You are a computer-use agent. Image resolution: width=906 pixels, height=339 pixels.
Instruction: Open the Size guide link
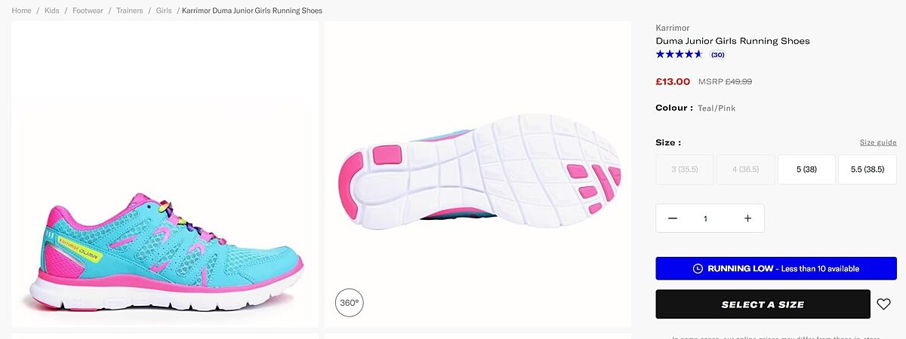point(878,142)
